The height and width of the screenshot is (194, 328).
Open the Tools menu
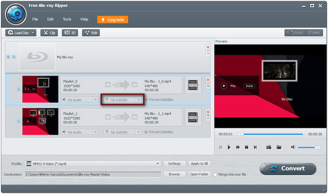click(x=67, y=19)
